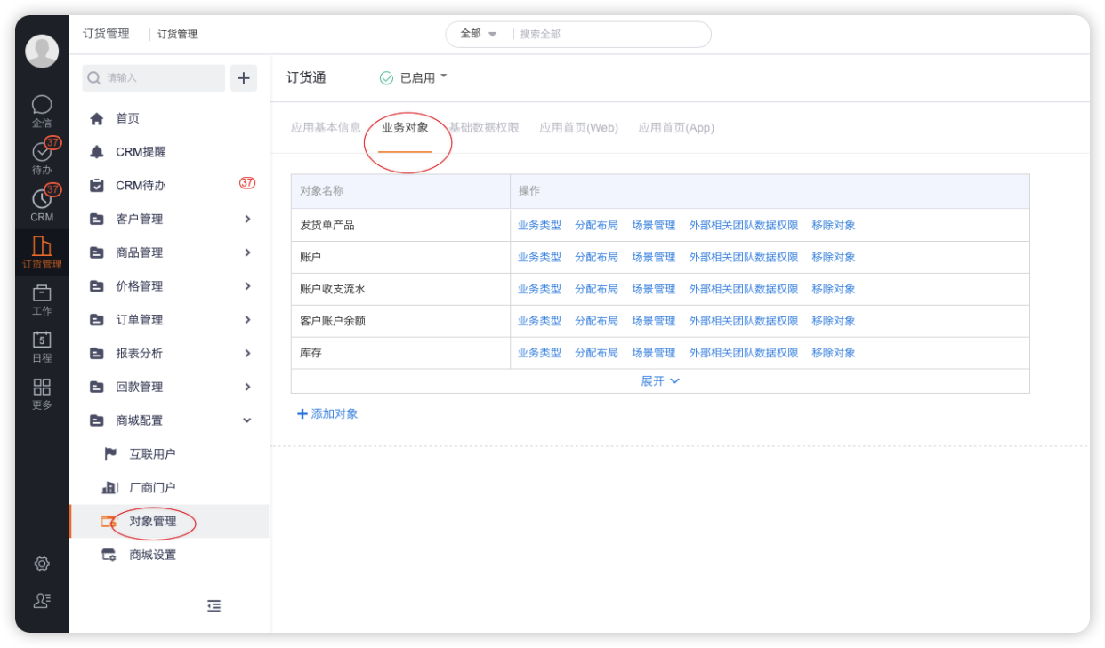This screenshot has height=648, width=1105.
Task: Open 对象管理 in sidebar menu
Action: (x=169, y=521)
